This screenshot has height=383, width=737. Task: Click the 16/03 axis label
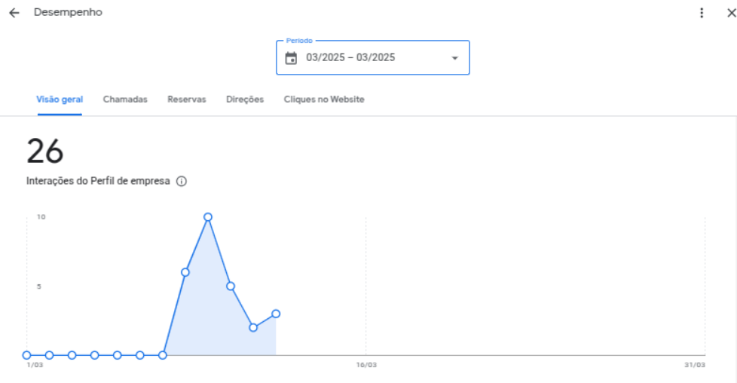pyautogui.click(x=366, y=365)
